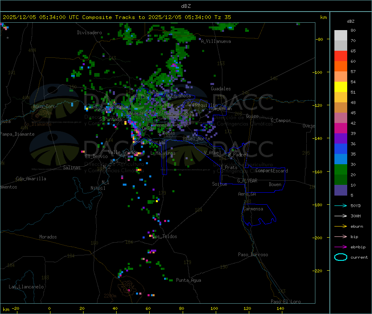Click the 80 dBZ light gray color swatch
Screen dimensions: 372x314
click(341, 35)
